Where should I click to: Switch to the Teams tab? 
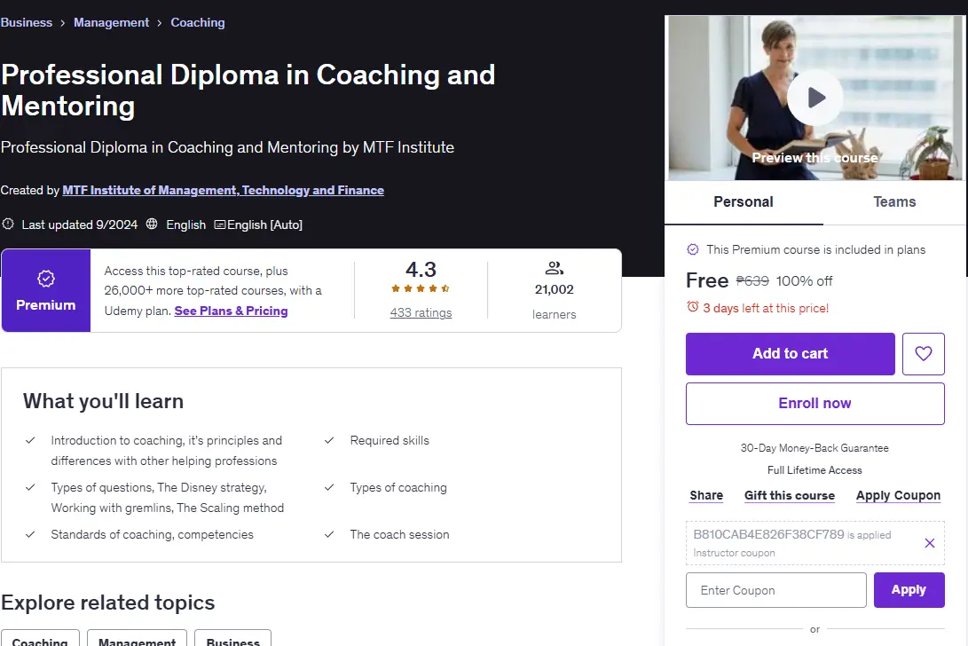click(894, 202)
